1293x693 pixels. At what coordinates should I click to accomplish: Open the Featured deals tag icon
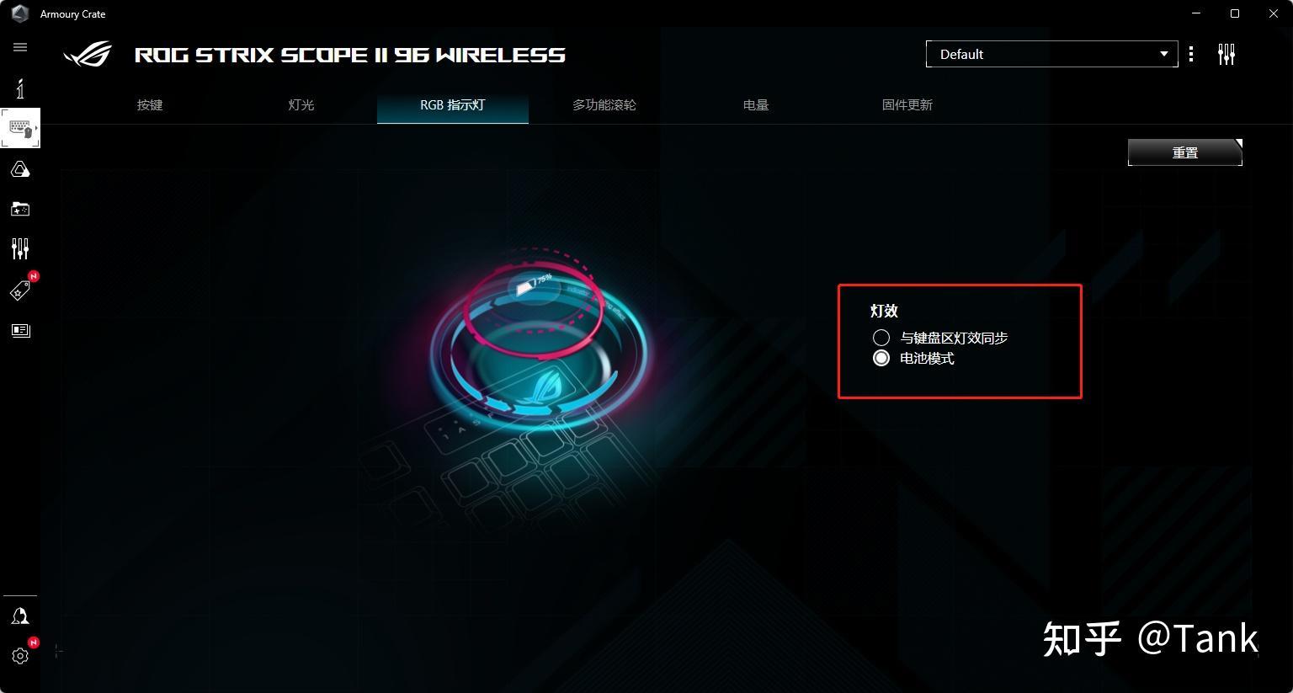tap(20, 291)
